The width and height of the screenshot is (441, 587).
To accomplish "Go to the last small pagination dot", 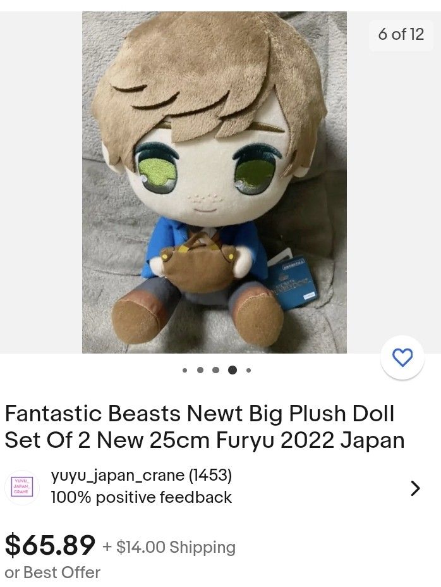I will [x=249, y=371].
